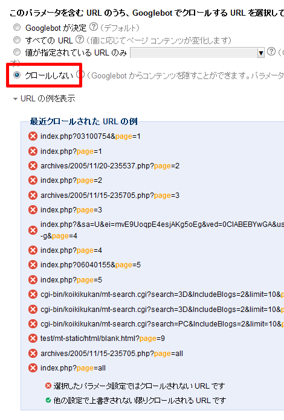Click the text index.php?page=all
Viewport: 284px width, 420px height.
click(x=73, y=367)
